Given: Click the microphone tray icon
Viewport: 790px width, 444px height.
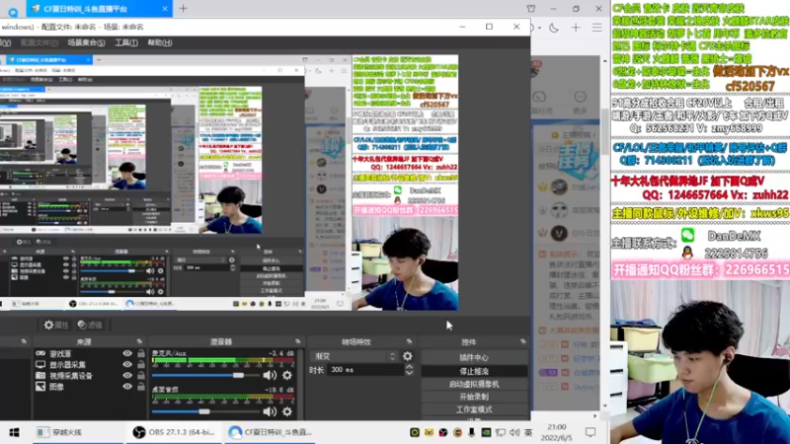Looking at the screenshot, I should coord(472,432).
